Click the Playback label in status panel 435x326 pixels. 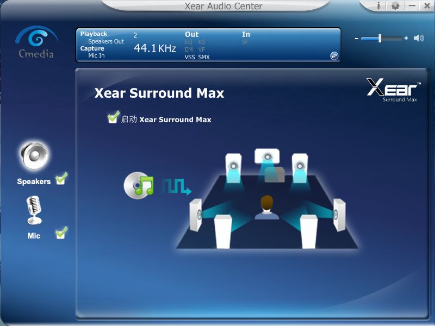tap(94, 34)
